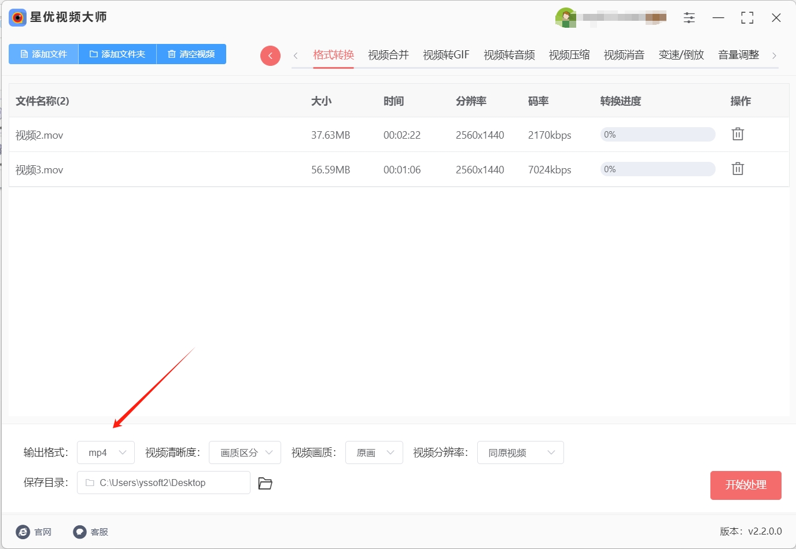The height and width of the screenshot is (549, 796).
Task: Expand the 视频分辨率 同原视频 dropdown
Action: [521, 452]
